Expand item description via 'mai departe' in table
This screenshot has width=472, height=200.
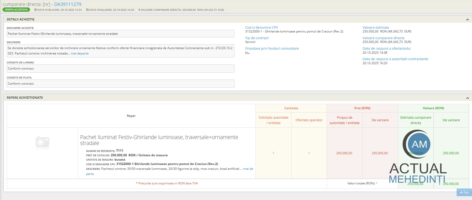pos(248,169)
